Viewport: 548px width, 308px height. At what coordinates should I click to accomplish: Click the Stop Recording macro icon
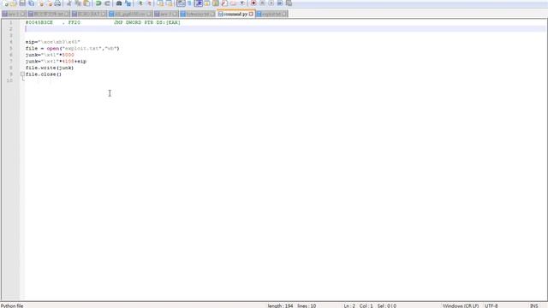[262, 3]
